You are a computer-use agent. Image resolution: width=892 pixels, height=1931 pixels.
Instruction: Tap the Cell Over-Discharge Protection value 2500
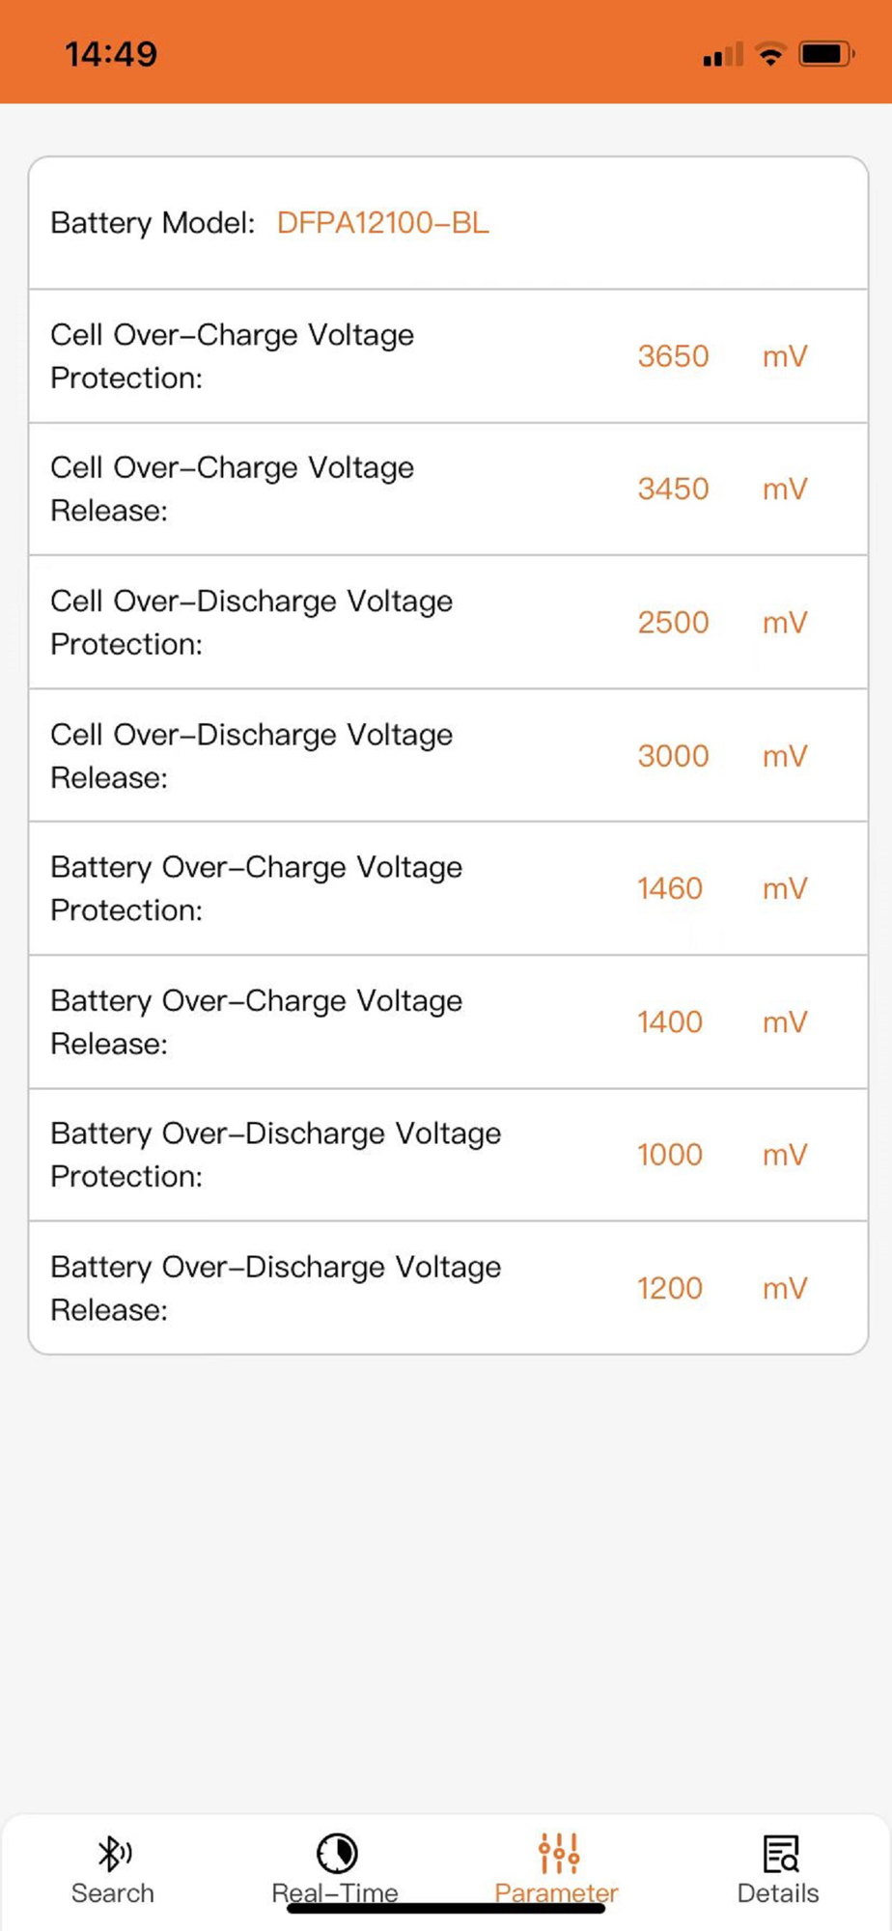[673, 623]
